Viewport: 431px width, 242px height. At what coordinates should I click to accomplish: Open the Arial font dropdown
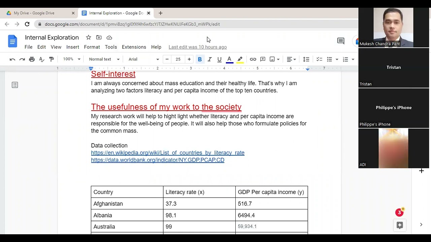pos(144,59)
